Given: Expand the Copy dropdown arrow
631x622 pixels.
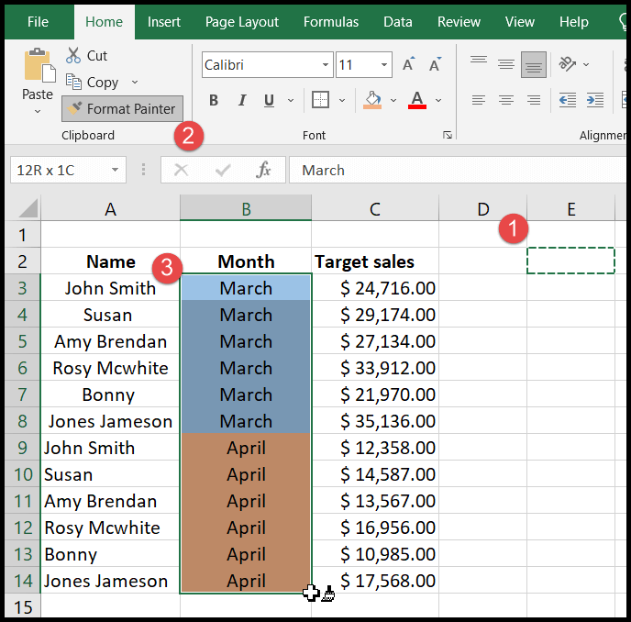Looking at the screenshot, I should point(135,83).
